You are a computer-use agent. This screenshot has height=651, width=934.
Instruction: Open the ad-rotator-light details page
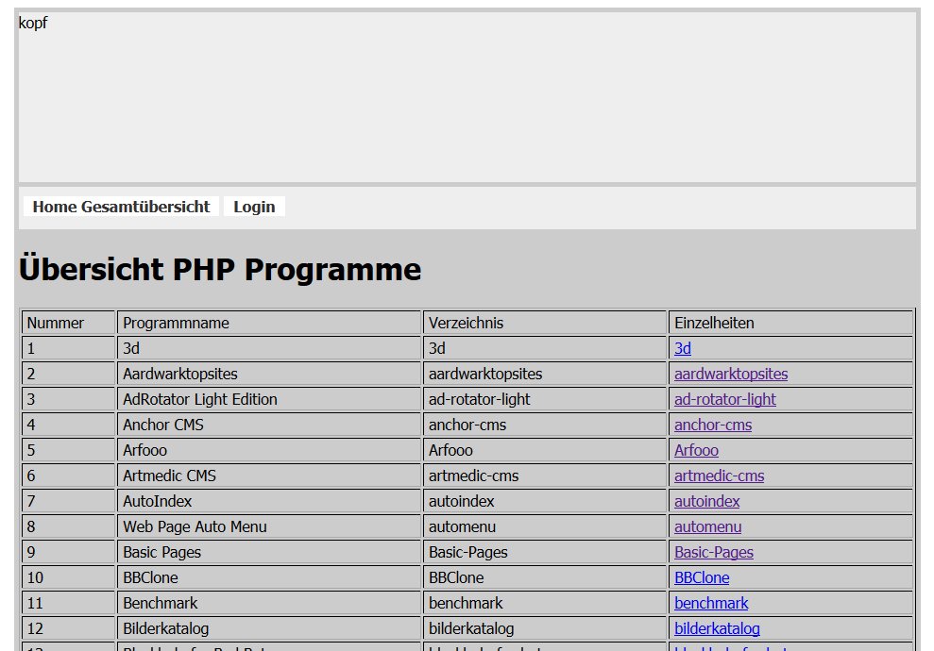click(x=724, y=399)
